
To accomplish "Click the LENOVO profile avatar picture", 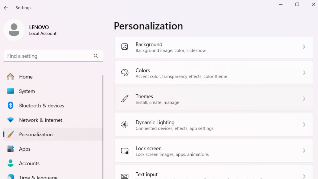I will pos(14,30).
